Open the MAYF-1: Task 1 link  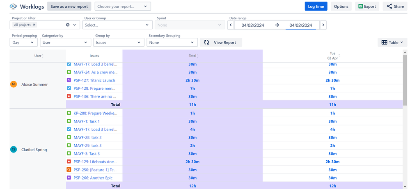[87, 121]
